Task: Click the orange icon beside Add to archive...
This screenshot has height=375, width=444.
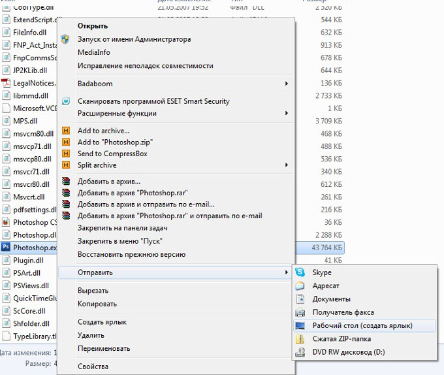Action: 66,131
